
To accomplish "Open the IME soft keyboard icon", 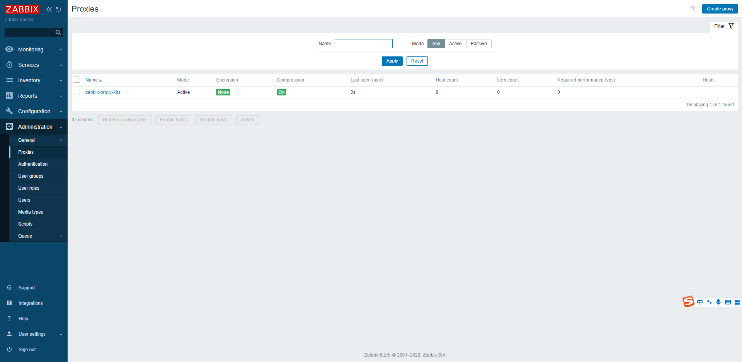I will pyautogui.click(x=728, y=302).
